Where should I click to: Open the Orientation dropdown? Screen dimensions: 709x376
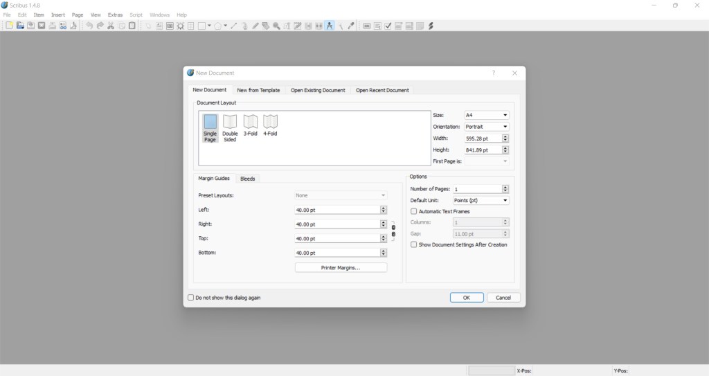487,127
